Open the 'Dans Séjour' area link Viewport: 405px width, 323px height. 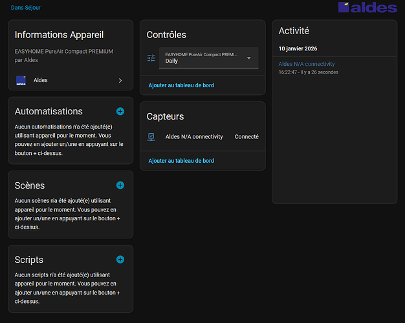tap(26, 8)
